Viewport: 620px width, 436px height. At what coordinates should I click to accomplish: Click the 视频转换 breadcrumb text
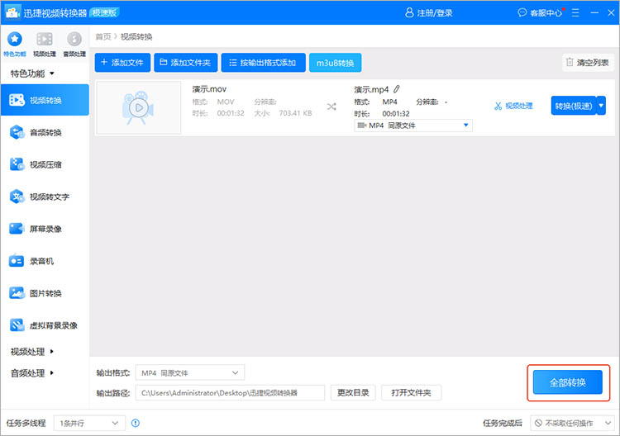(136, 36)
